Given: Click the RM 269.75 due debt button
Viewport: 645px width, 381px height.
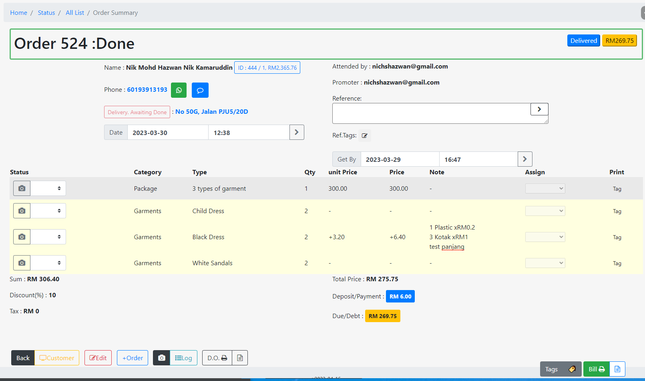Looking at the screenshot, I should tap(383, 316).
